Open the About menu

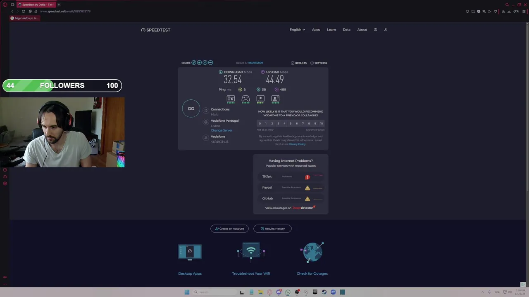click(362, 30)
